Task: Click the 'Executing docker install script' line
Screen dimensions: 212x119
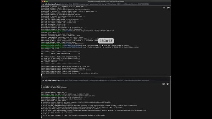Action: [x=76, y=102]
